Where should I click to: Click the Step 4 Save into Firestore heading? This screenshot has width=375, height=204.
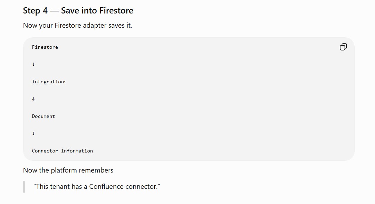[78, 10]
